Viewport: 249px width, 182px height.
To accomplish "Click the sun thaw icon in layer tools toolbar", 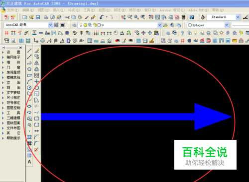I will click(x=222, y=33).
